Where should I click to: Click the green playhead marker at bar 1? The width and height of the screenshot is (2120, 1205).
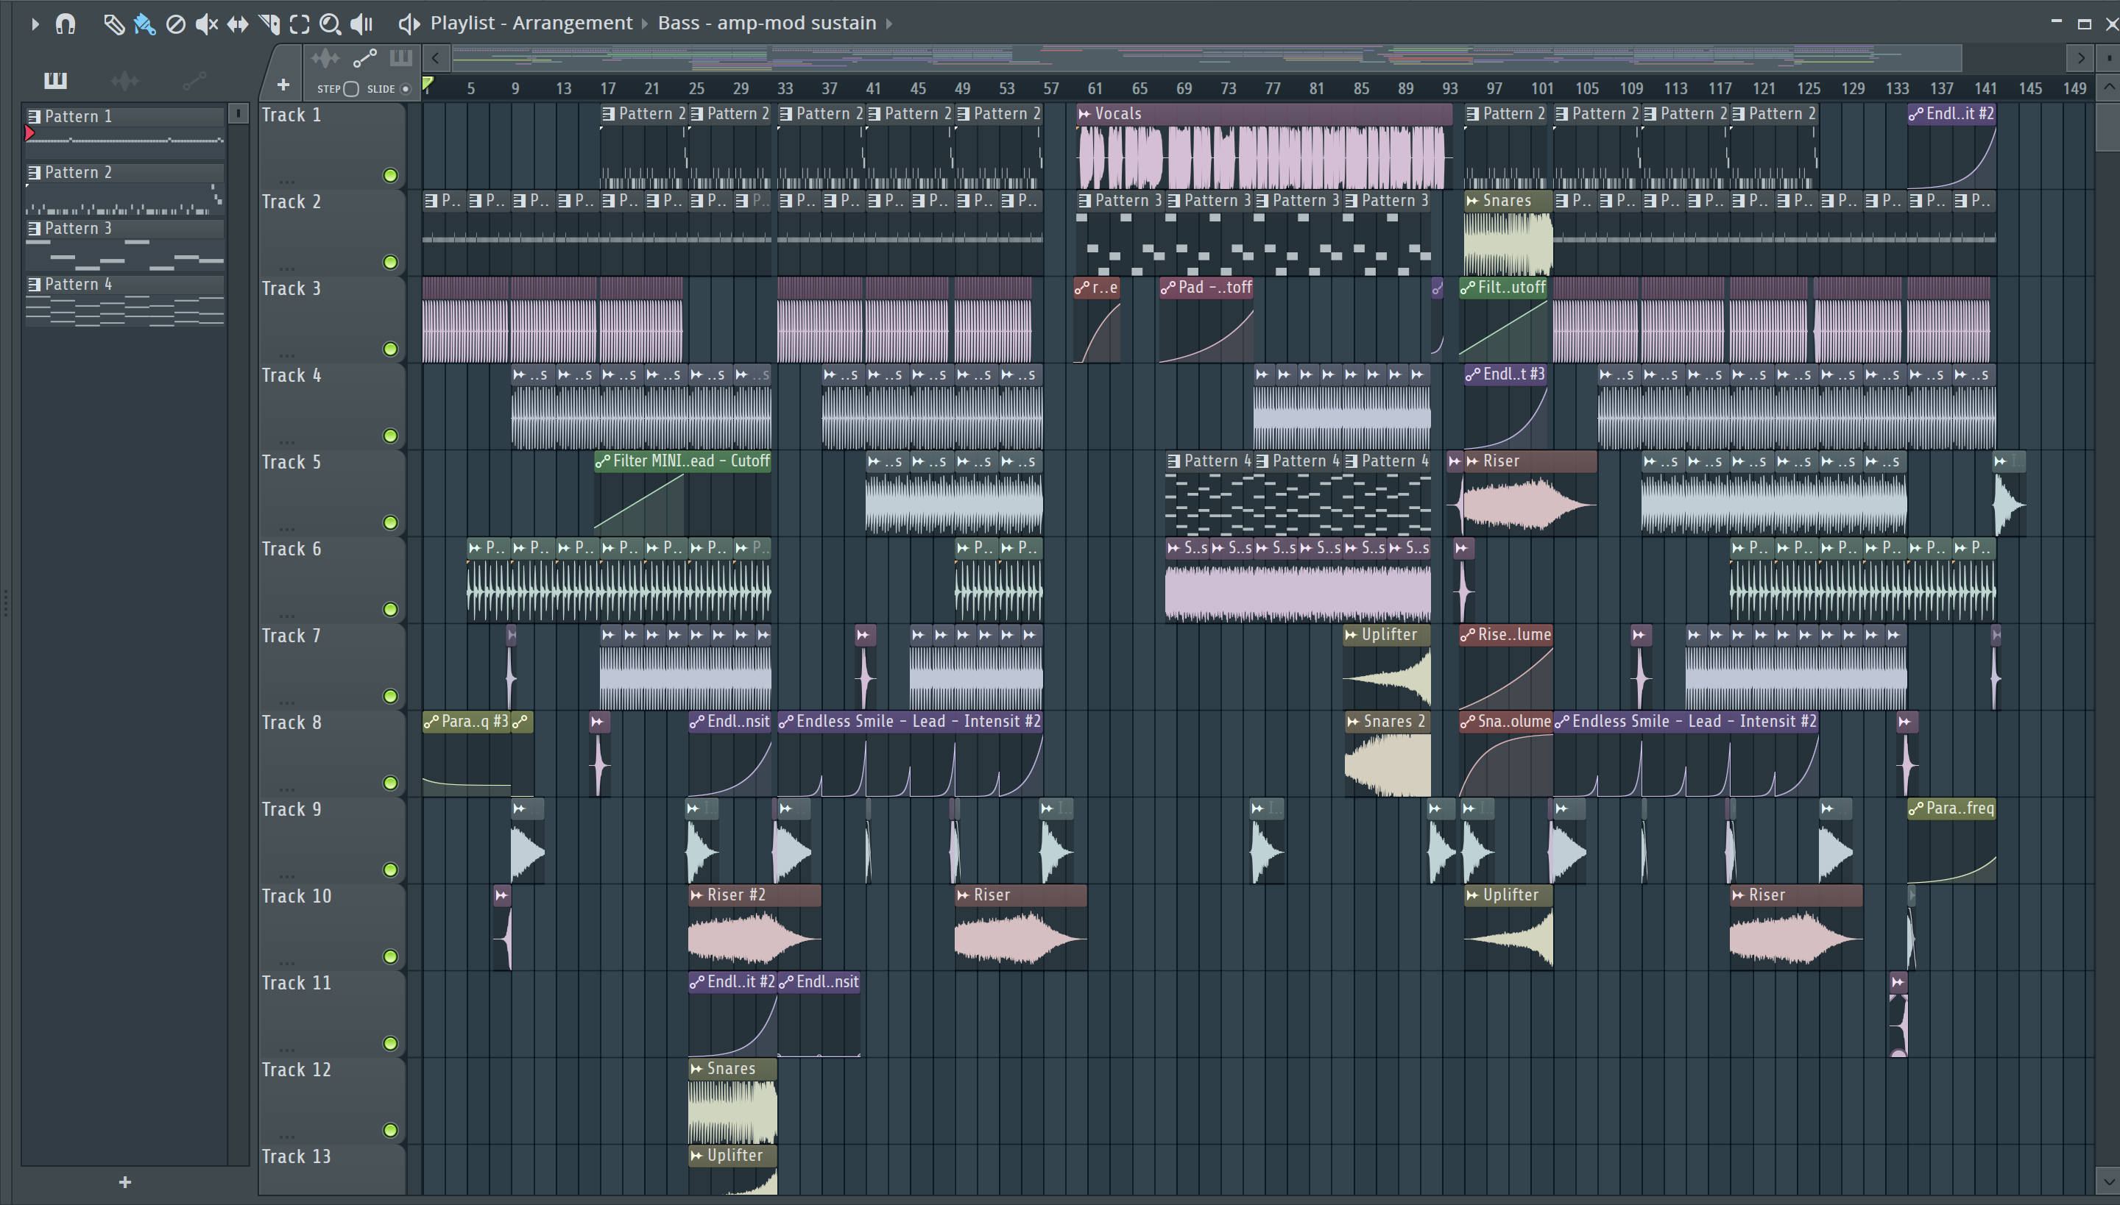(x=428, y=82)
